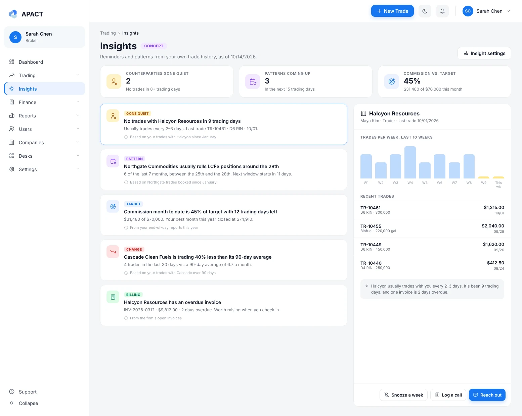Click the Collapse sidebar double-chevron icon
This screenshot has height=416, width=522.
(x=12, y=403)
